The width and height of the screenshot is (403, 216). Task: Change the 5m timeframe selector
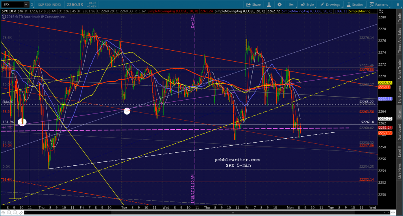pyautogui.click(x=292, y=5)
